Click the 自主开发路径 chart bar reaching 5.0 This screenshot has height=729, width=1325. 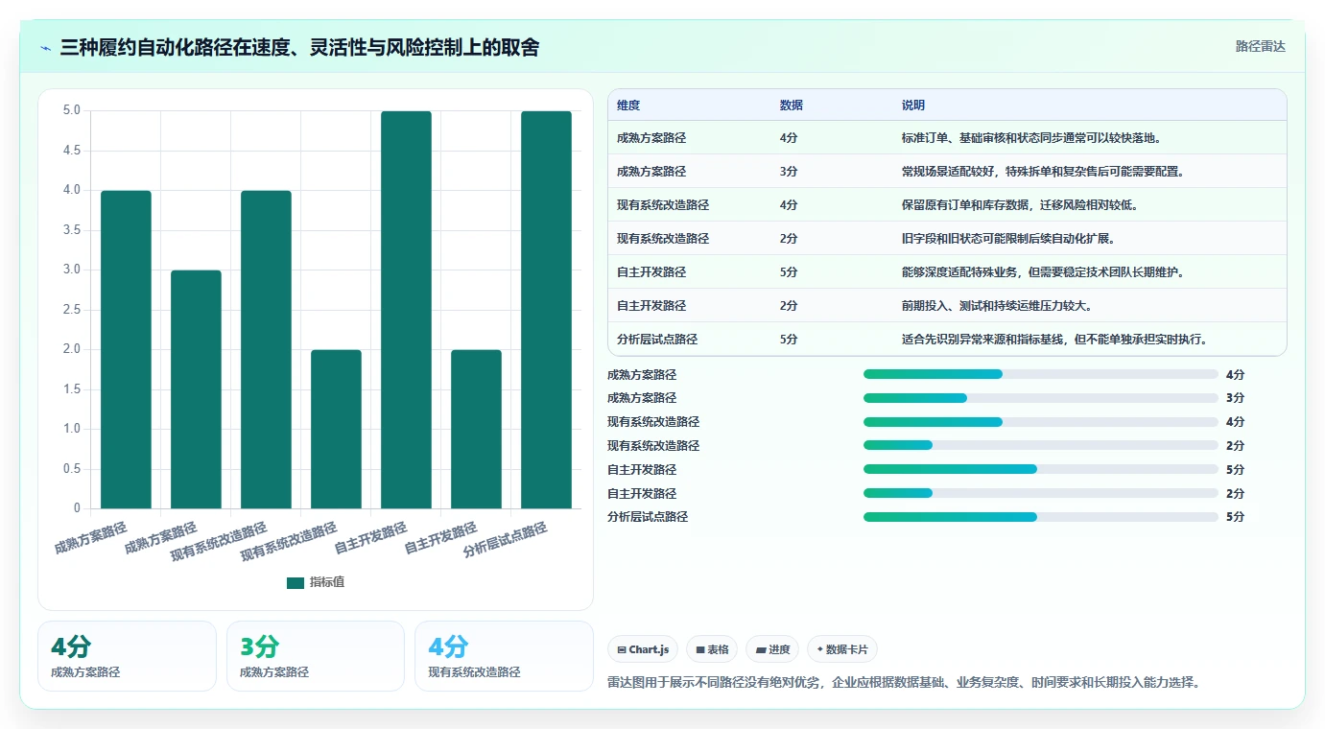[406, 310]
